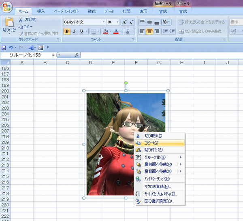This screenshot has height=221, width=243.
Task: Open the 挿入 ribbon tab
Action: (41, 11)
